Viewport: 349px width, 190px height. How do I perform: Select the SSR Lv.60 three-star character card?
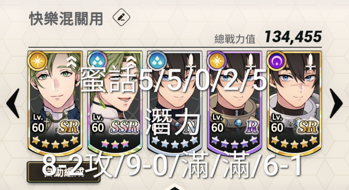point(115,103)
